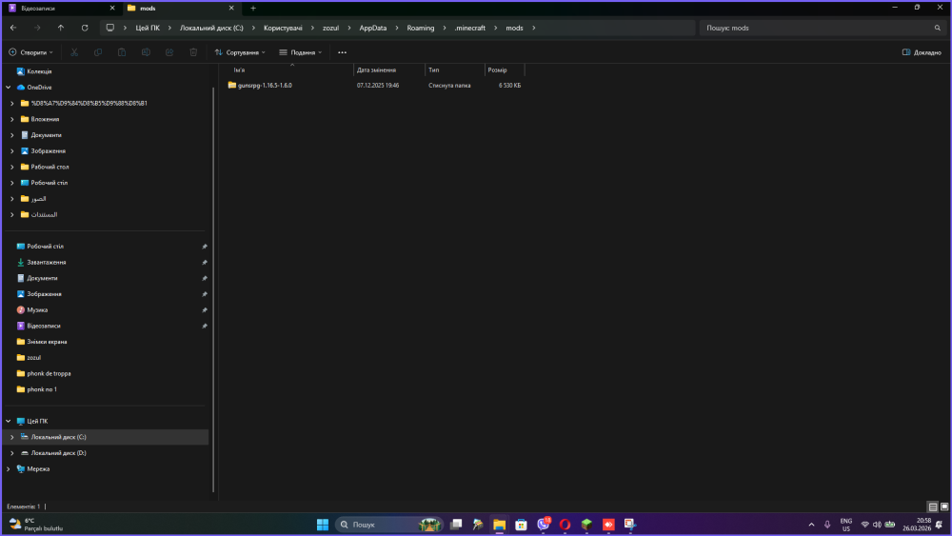
Task: Open the Windows Start menu
Action: click(x=323, y=525)
